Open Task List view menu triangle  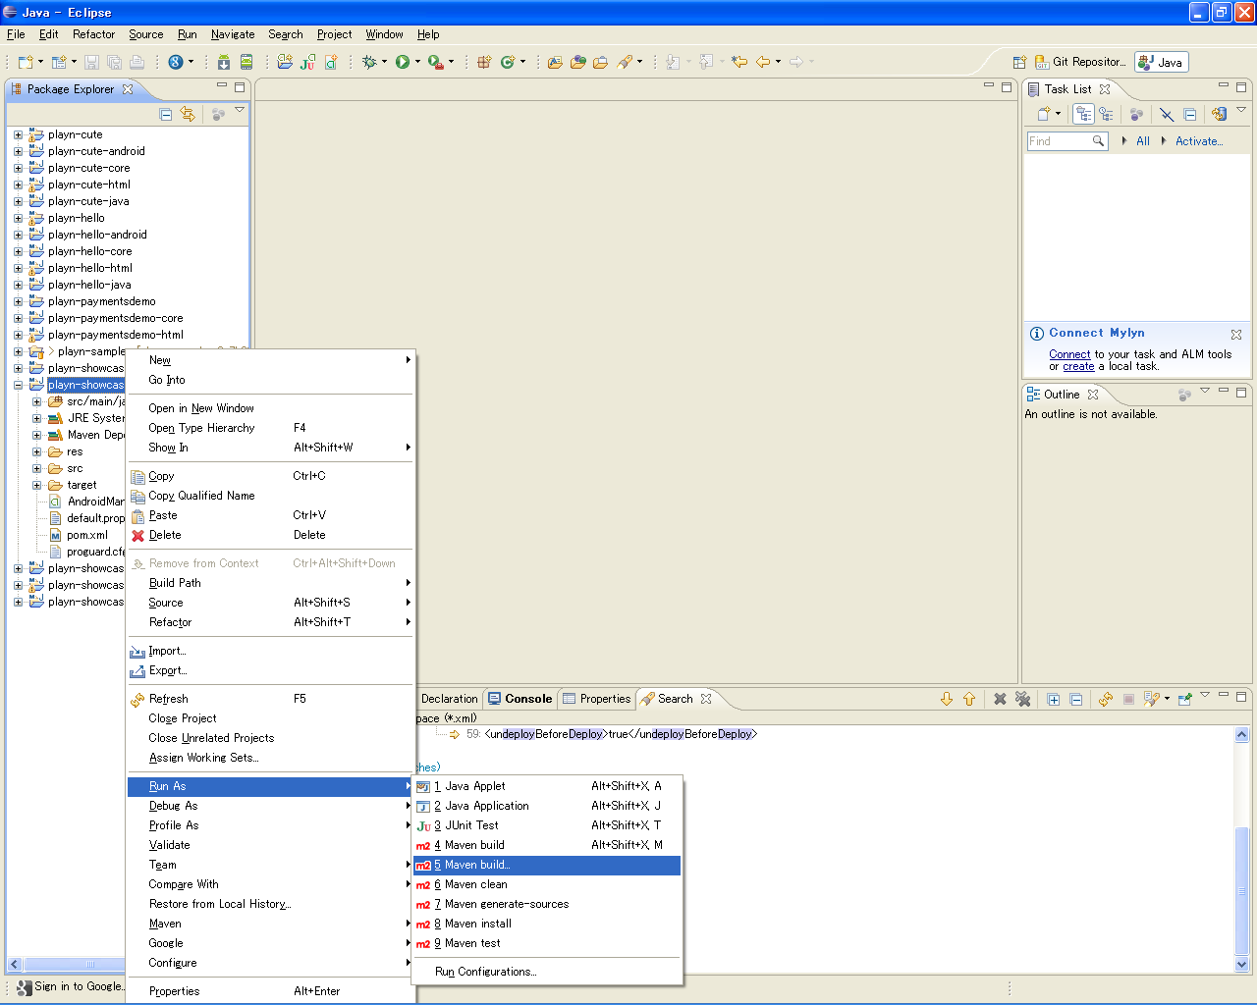click(x=1241, y=110)
